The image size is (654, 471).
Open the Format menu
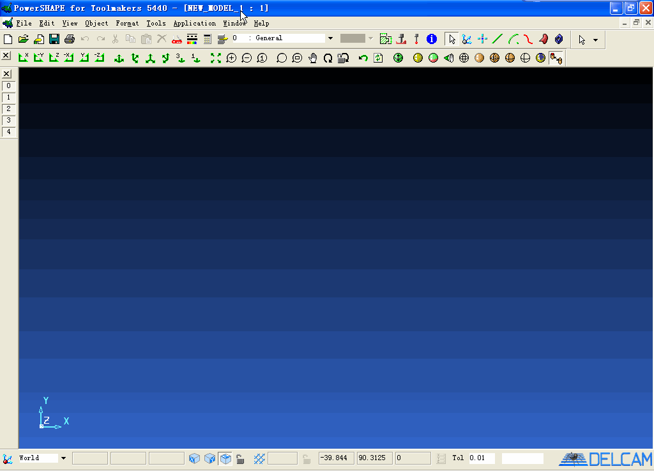click(127, 24)
